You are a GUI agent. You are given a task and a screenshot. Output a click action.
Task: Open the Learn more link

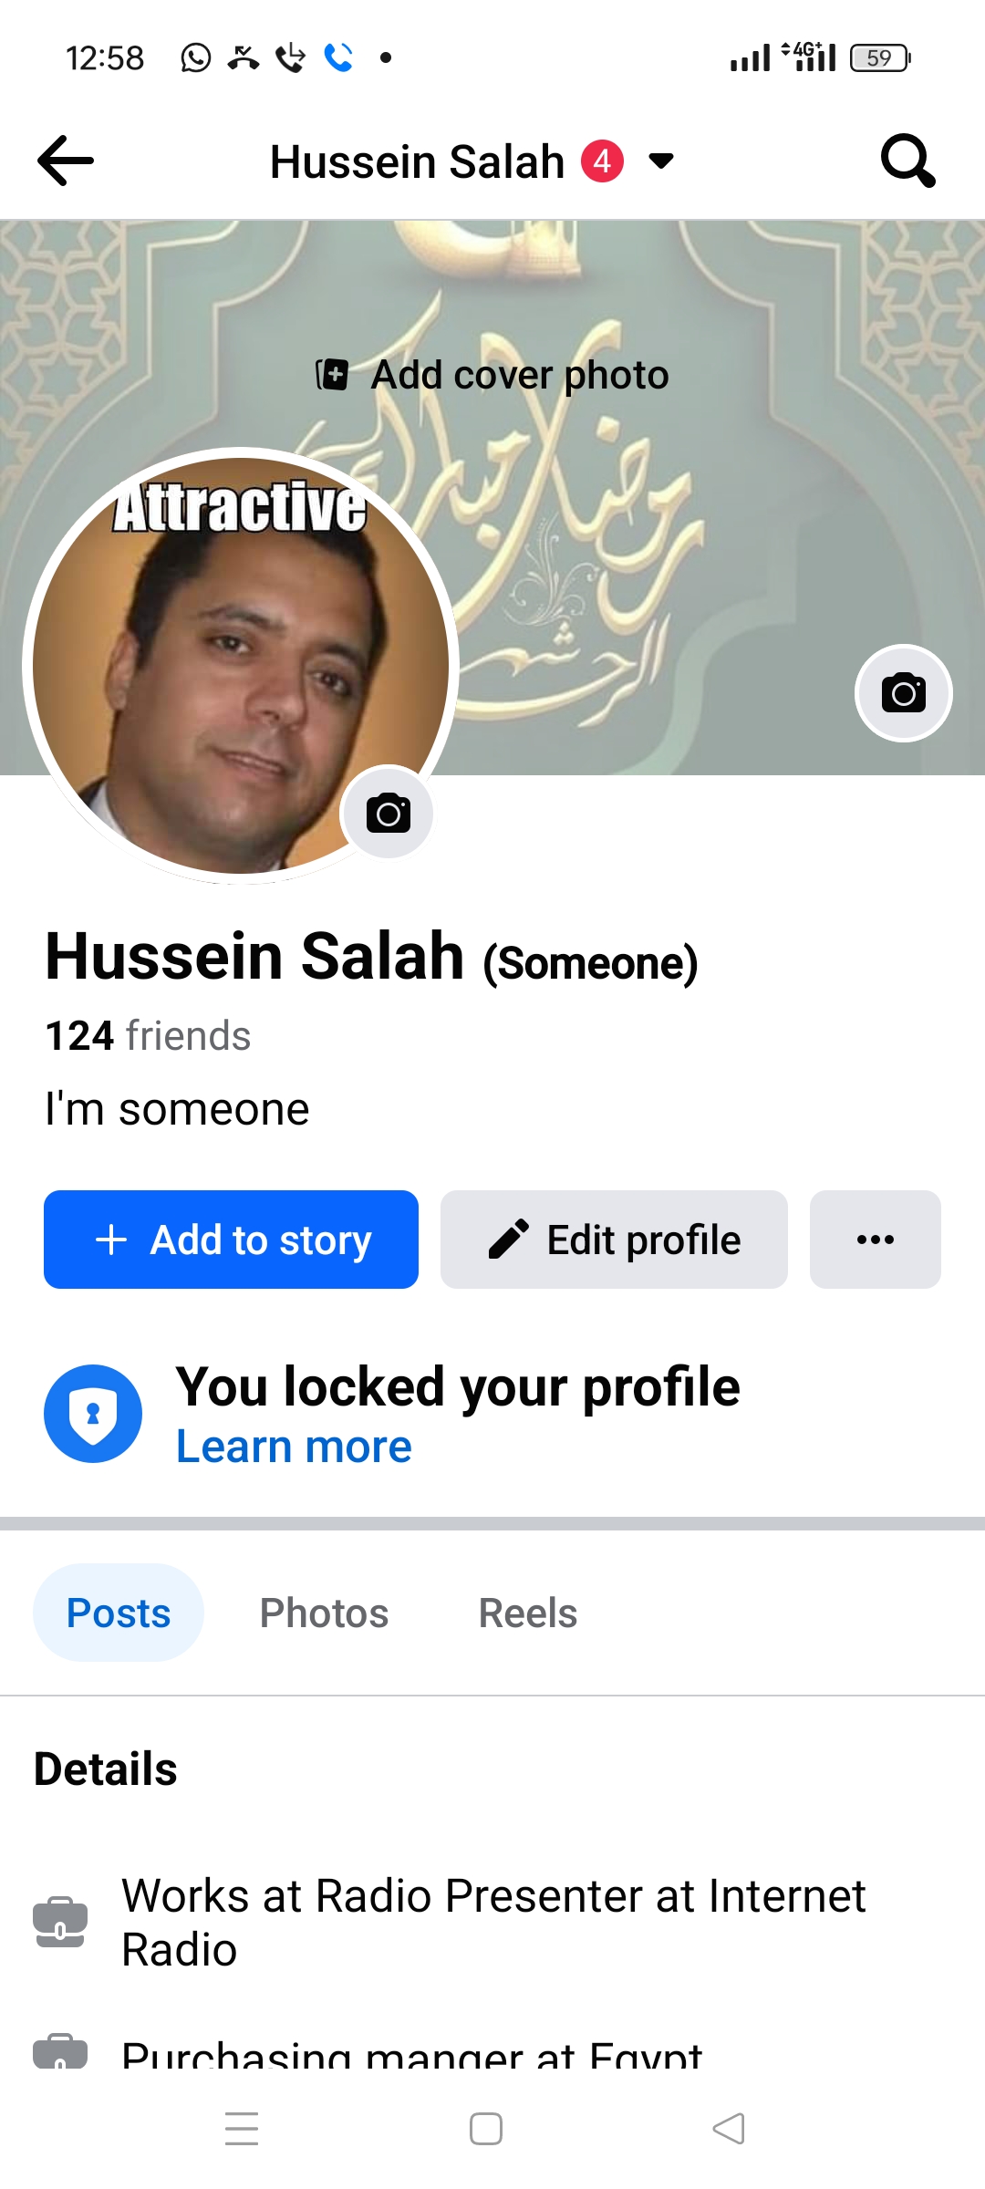pos(294,1447)
